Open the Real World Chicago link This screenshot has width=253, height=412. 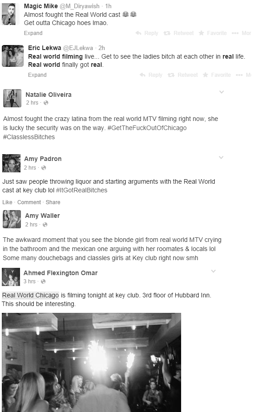[30, 295]
